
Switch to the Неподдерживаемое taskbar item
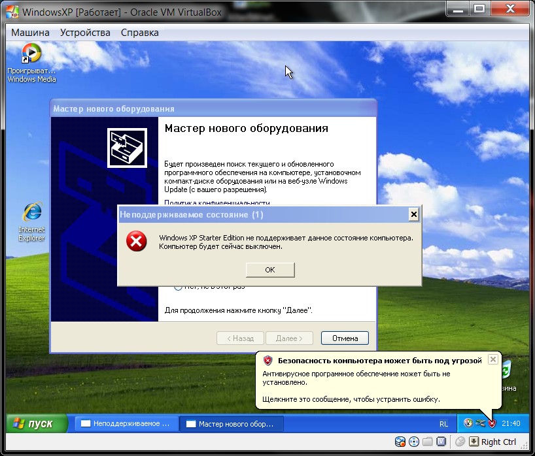coord(127,423)
